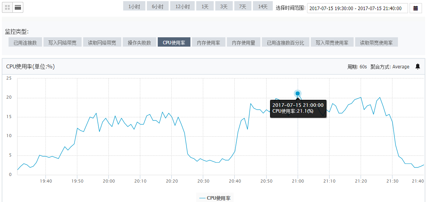This screenshot has height=202, width=429.
Task: Click the time range input field
Action: (357, 8)
